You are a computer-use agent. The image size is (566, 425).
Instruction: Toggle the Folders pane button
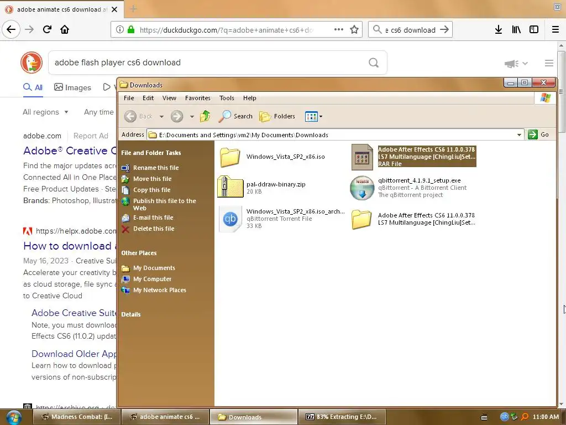(x=277, y=116)
